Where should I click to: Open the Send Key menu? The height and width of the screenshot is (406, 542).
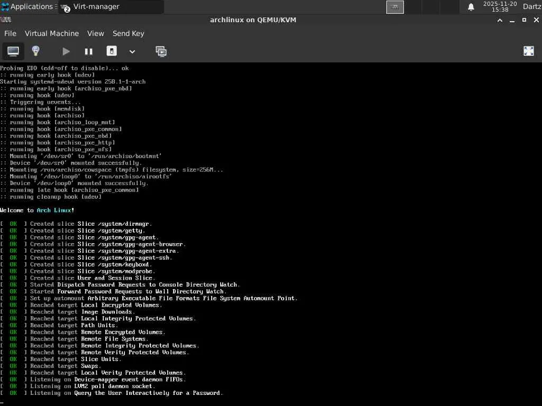coord(128,33)
